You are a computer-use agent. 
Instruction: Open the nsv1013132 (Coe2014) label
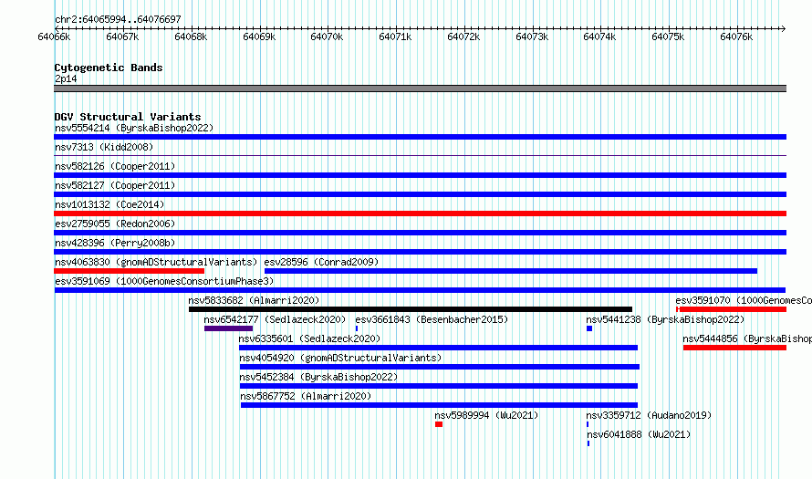109,204
